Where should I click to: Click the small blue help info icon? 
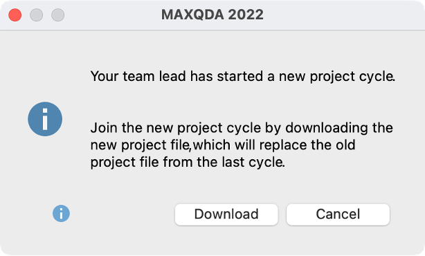[x=61, y=214]
